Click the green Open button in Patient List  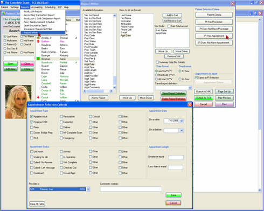point(10,64)
